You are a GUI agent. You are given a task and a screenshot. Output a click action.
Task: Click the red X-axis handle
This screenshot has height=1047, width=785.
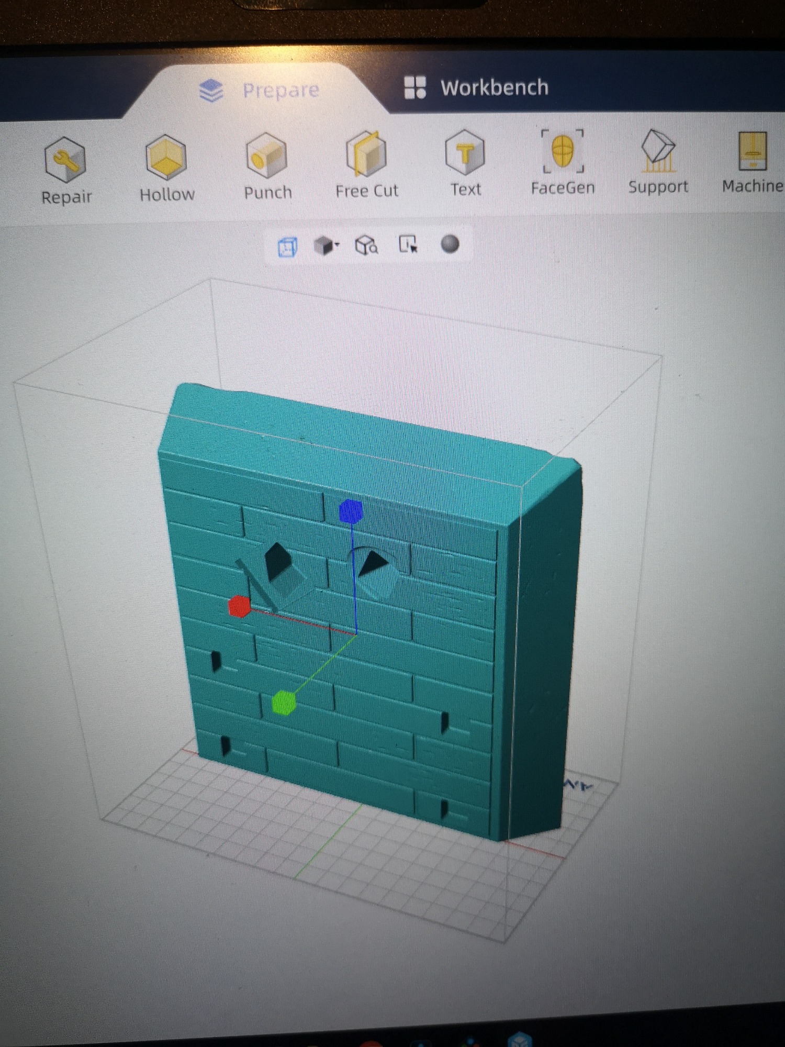239,606
